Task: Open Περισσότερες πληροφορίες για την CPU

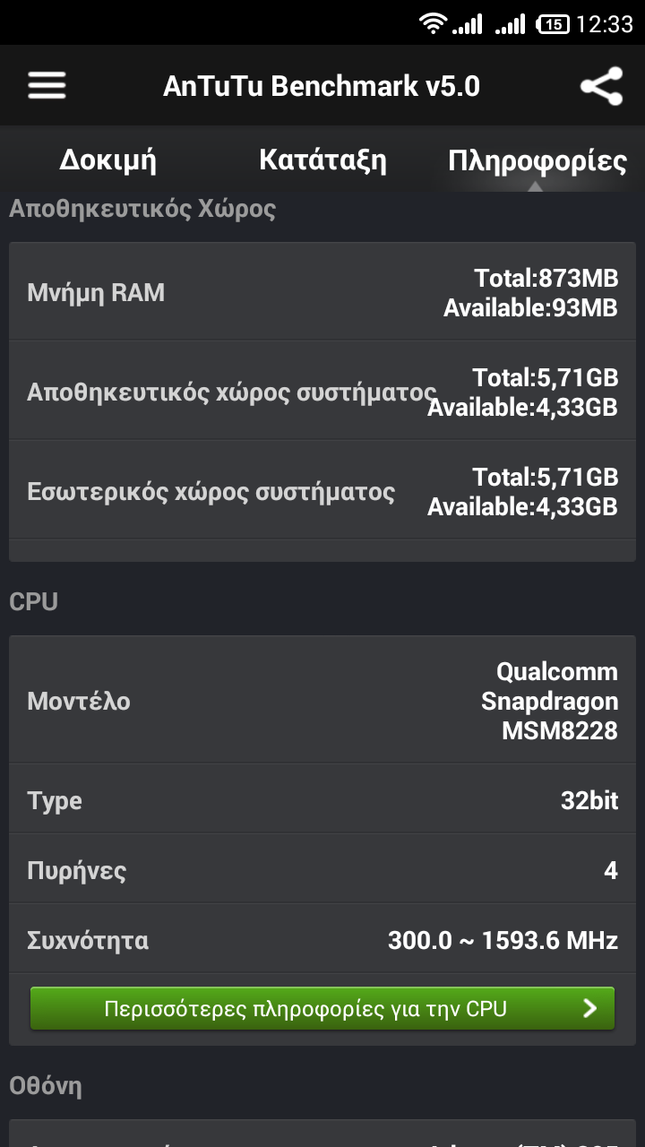Action: tap(322, 1009)
